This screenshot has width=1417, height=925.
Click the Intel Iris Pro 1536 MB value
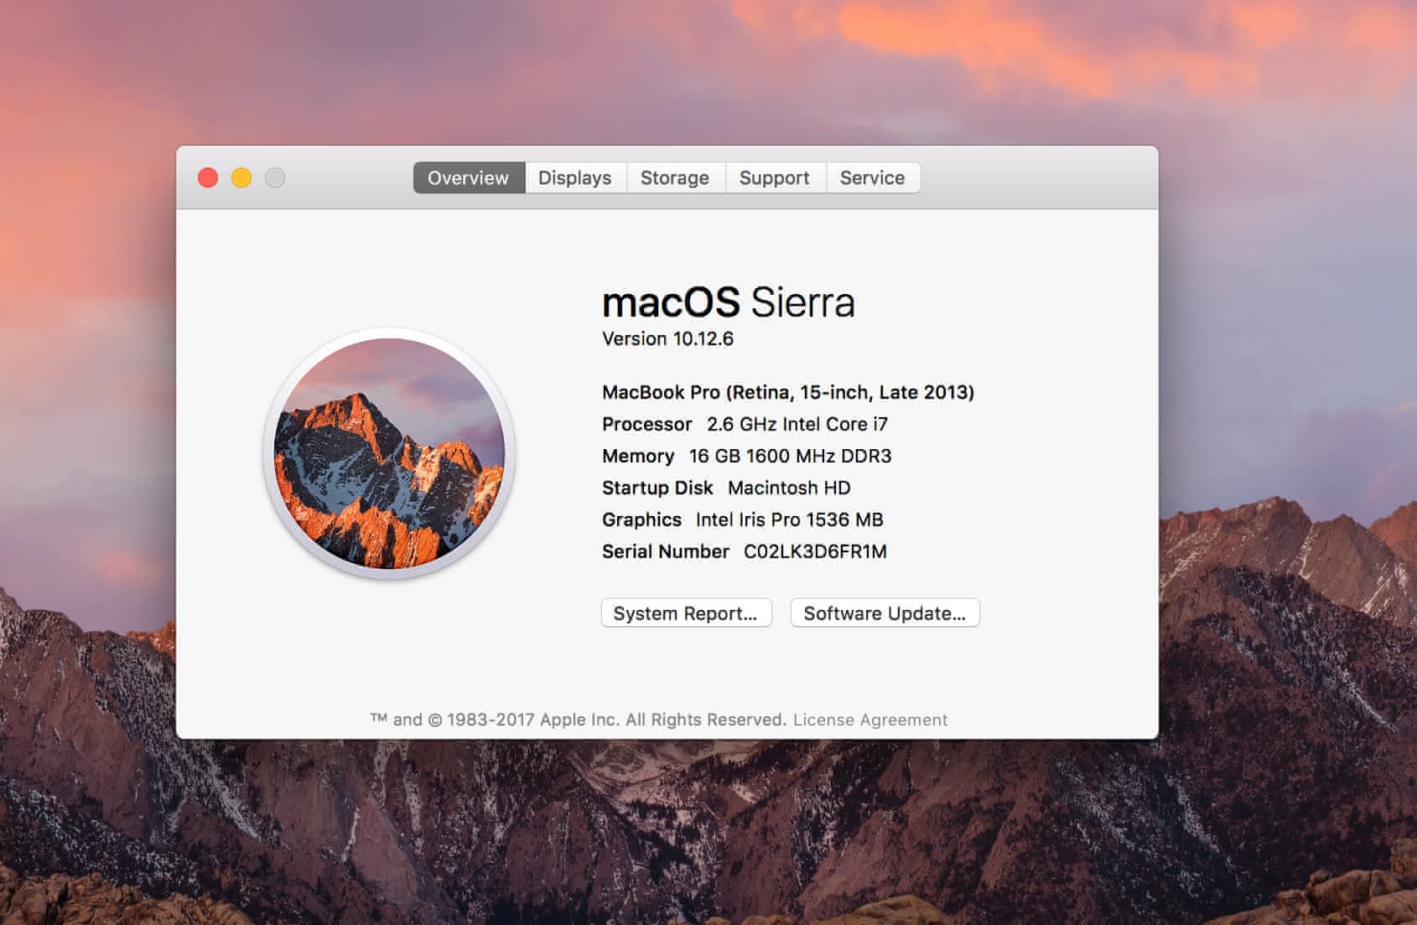coord(790,519)
